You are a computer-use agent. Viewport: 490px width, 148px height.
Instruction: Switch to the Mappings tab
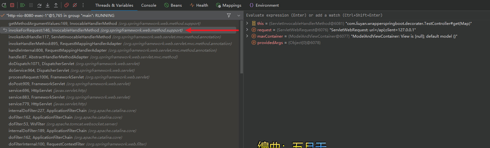[229, 5]
